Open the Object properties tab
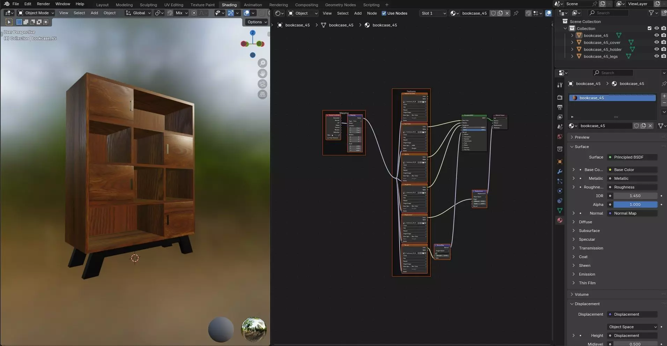Image resolution: width=667 pixels, height=346 pixels. pyautogui.click(x=560, y=162)
